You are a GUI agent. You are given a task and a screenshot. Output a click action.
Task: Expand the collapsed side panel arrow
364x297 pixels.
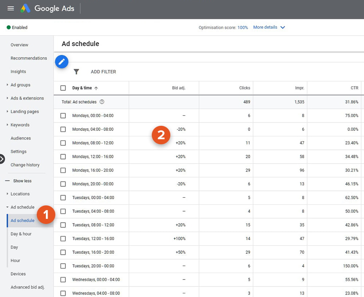pos(2,159)
